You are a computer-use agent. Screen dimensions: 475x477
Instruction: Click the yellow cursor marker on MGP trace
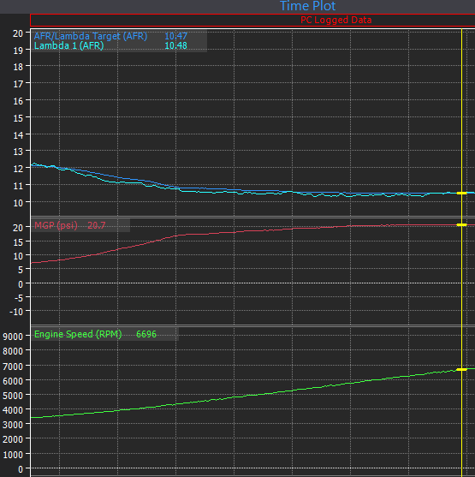461,225
